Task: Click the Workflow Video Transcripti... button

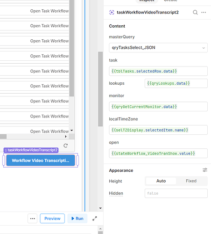Action: pyautogui.click(x=41, y=161)
